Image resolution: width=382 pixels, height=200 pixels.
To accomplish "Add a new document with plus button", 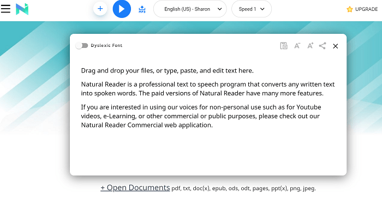I will [x=100, y=9].
